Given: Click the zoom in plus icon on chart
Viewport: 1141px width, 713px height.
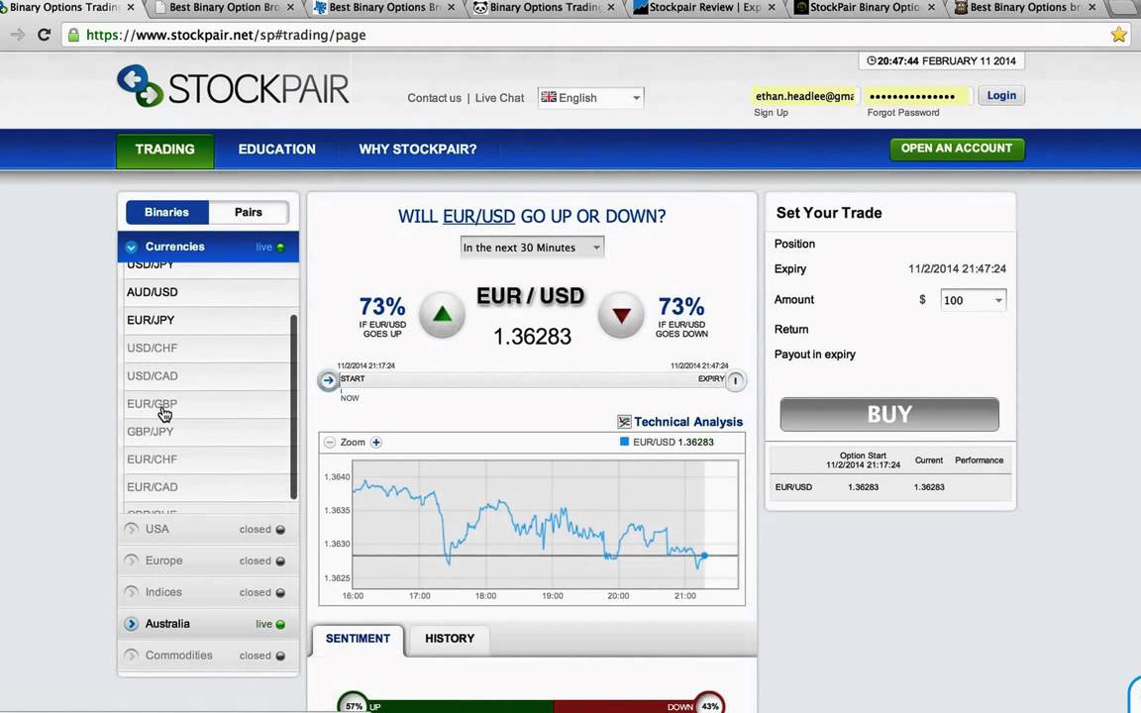Looking at the screenshot, I should click(x=376, y=443).
